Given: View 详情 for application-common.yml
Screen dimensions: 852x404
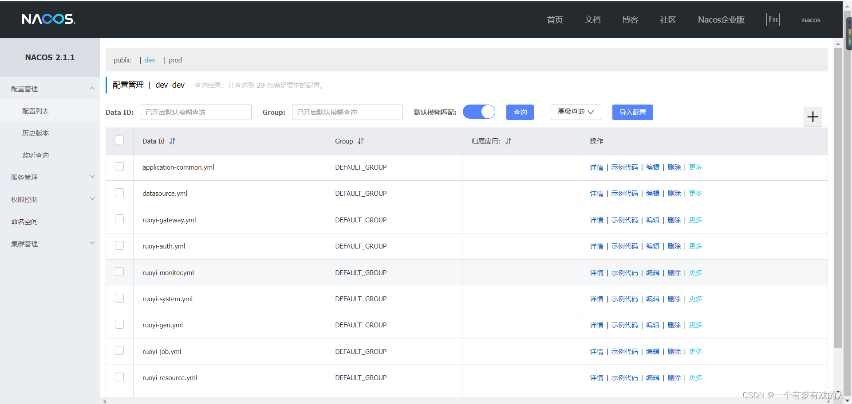Looking at the screenshot, I should tap(596, 167).
